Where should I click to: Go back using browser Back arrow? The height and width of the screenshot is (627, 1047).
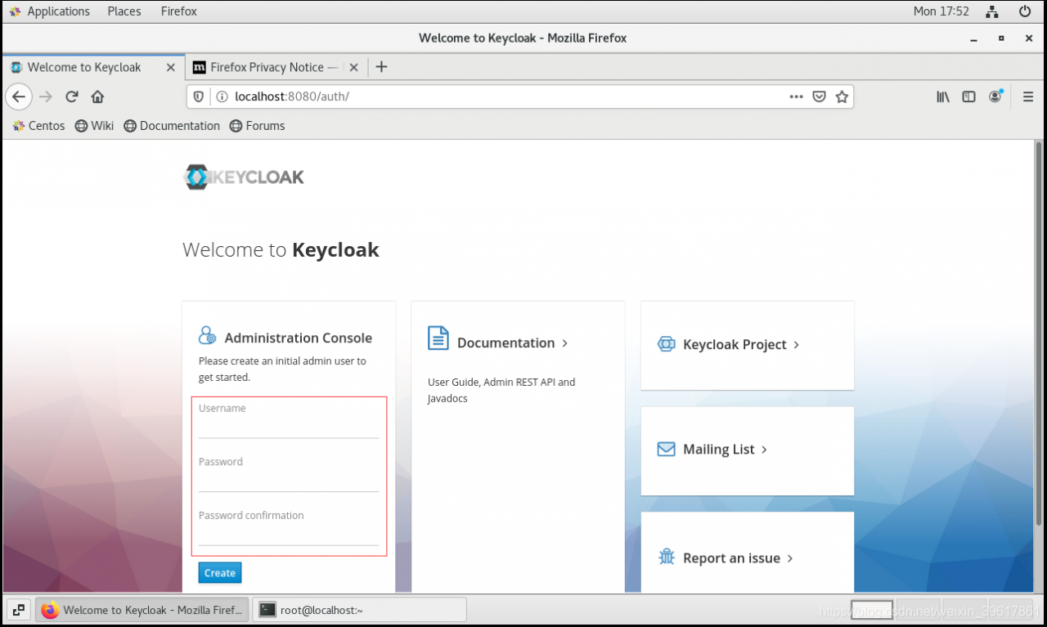tap(19, 96)
